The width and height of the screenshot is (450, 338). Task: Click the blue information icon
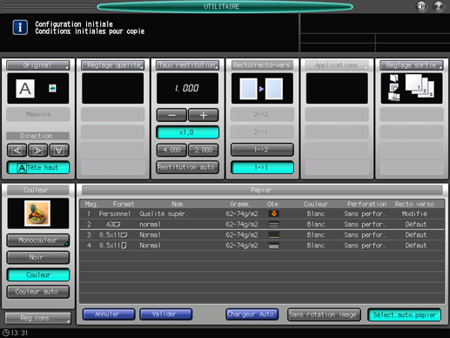pyautogui.click(x=20, y=27)
